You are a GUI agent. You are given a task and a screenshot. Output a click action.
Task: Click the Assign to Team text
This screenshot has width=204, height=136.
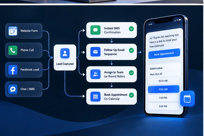tap(114, 72)
